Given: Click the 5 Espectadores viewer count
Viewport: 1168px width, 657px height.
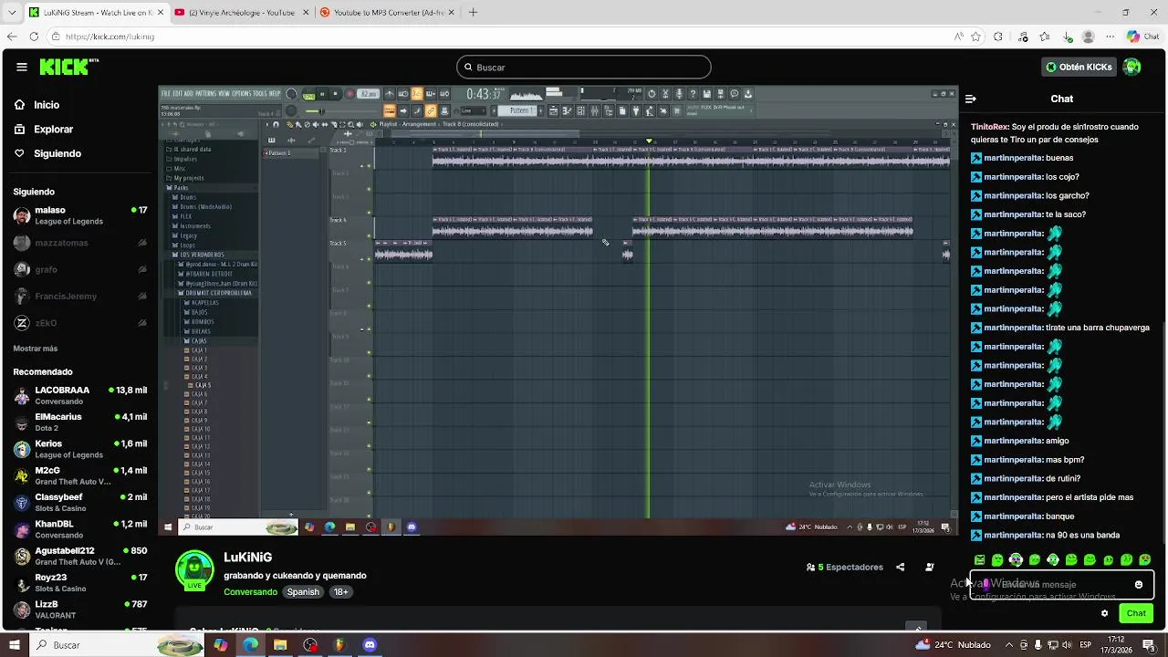Looking at the screenshot, I should (845, 567).
